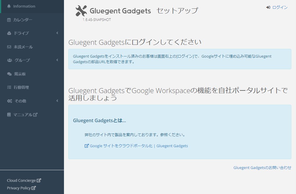
Task: Open the Information menu item
Action: click(32, 6)
